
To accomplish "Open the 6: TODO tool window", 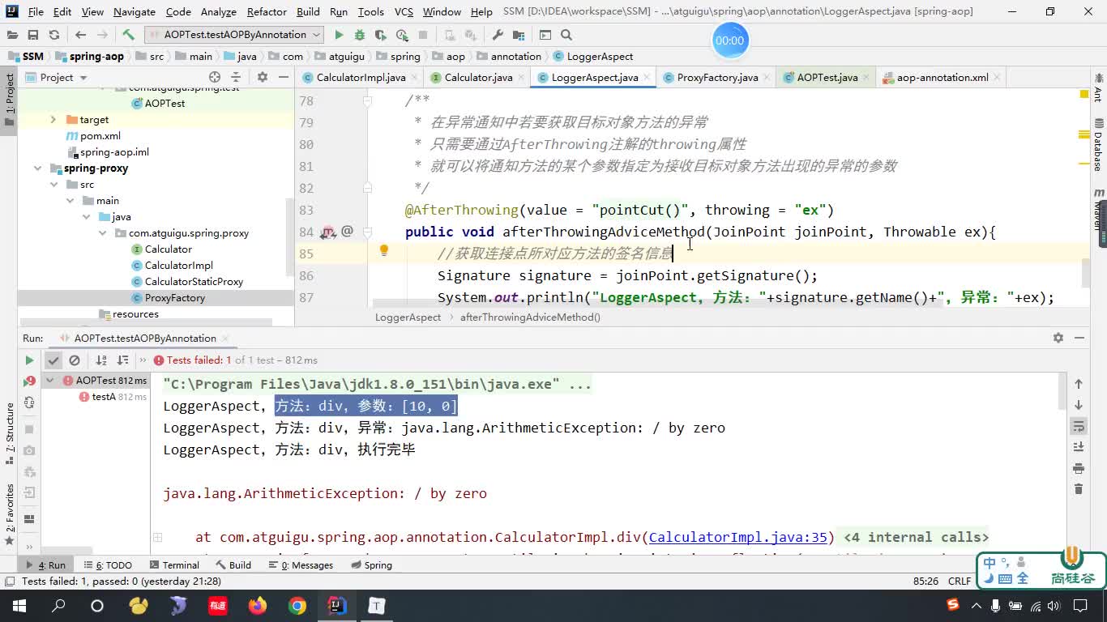I will pyautogui.click(x=107, y=564).
